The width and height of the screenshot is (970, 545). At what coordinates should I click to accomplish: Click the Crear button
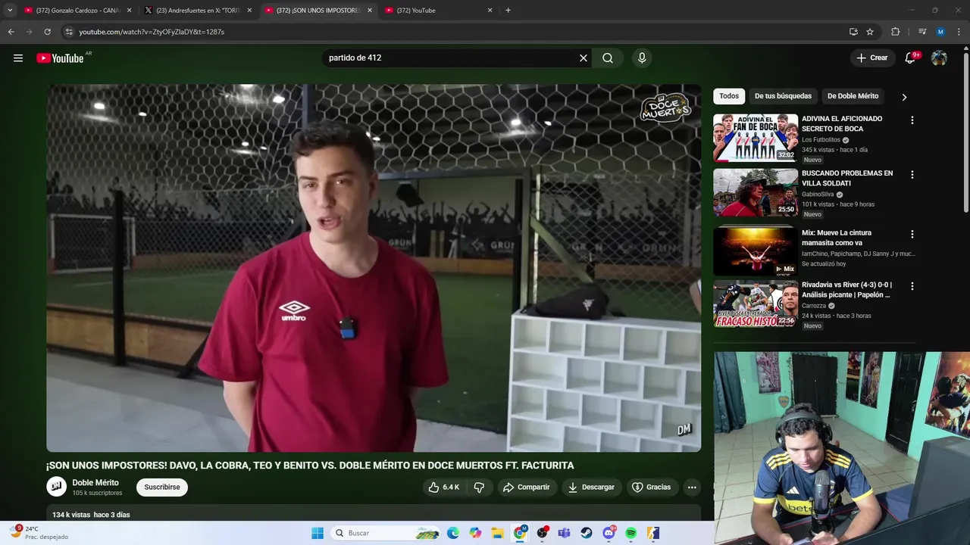pyautogui.click(x=871, y=58)
